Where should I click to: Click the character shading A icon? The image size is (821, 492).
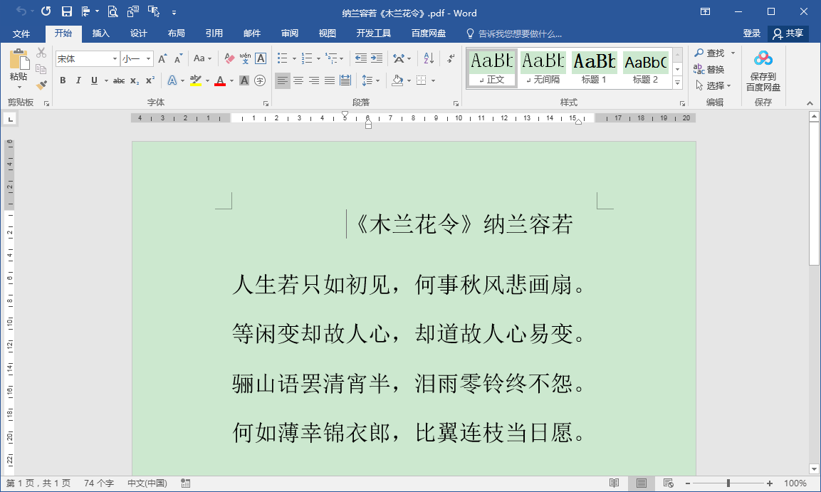click(244, 80)
